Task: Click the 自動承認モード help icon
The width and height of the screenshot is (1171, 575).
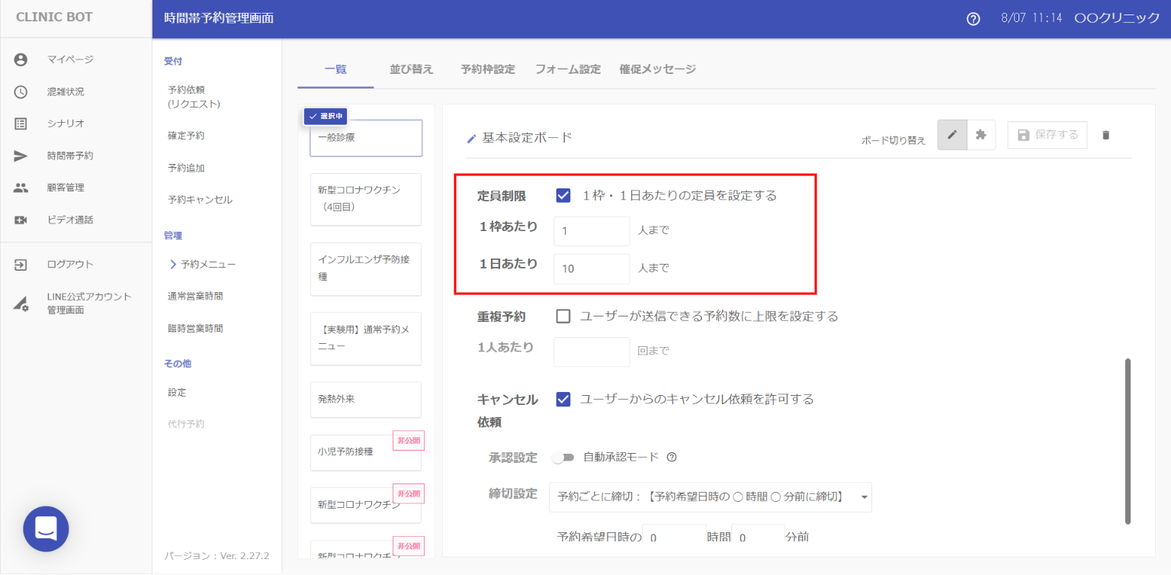Action: [672, 458]
